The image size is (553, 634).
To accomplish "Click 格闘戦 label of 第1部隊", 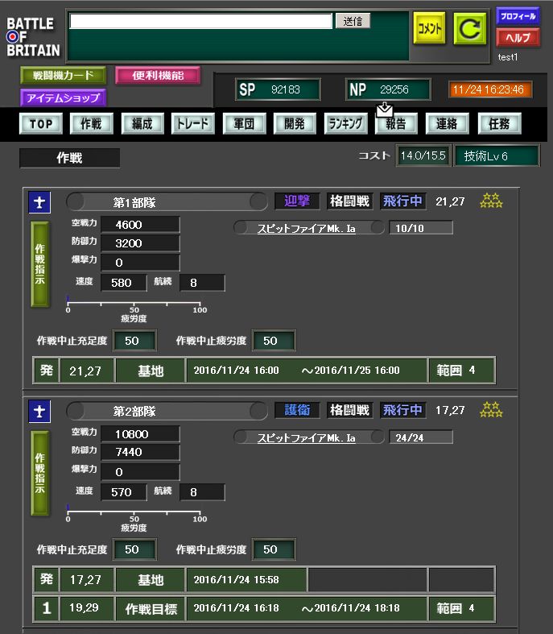I will coord(349,201).
